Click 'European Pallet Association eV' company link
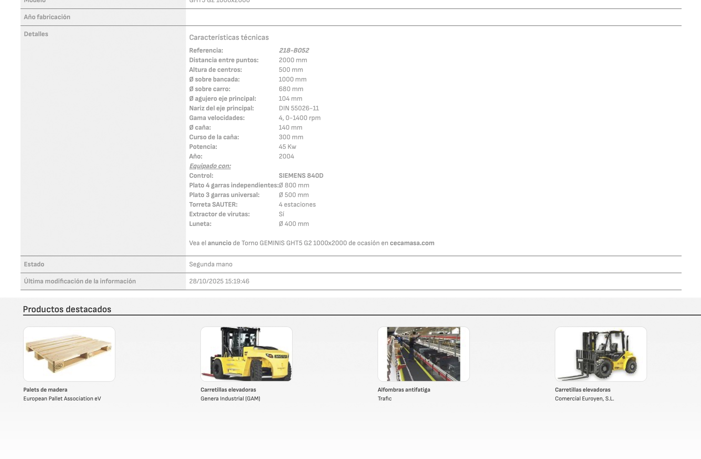 click(x=62, y=398)
